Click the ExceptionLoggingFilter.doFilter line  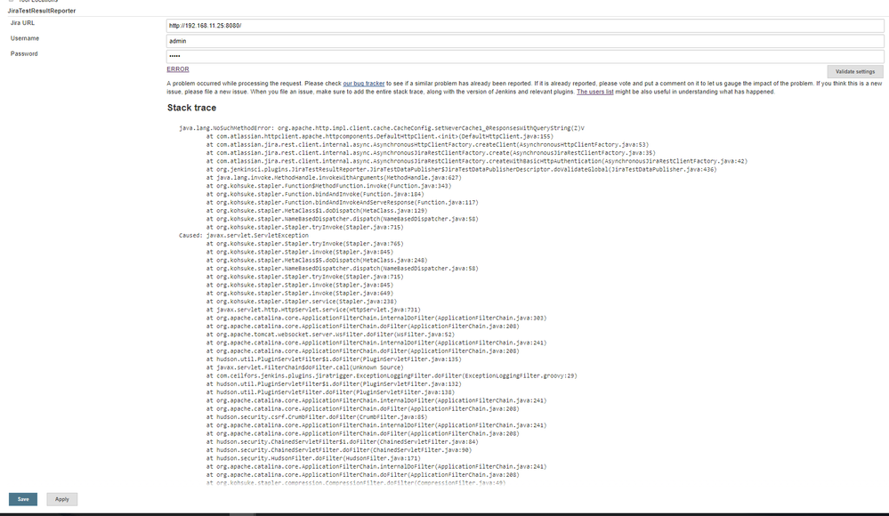point(392,376)
